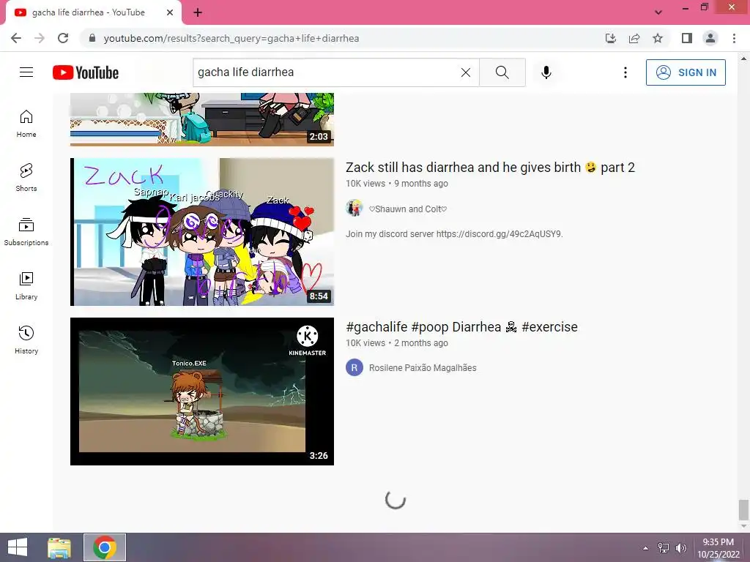
Task: Clear the search box with the X
Action: pyautogui.click(x=465, y=72)
